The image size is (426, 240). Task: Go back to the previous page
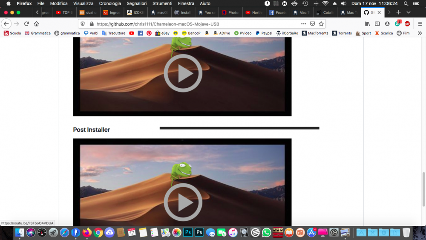pos(6,24)
